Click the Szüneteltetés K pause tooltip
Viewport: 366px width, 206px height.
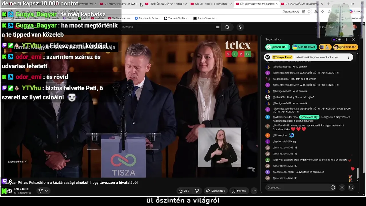pos(17,162)
